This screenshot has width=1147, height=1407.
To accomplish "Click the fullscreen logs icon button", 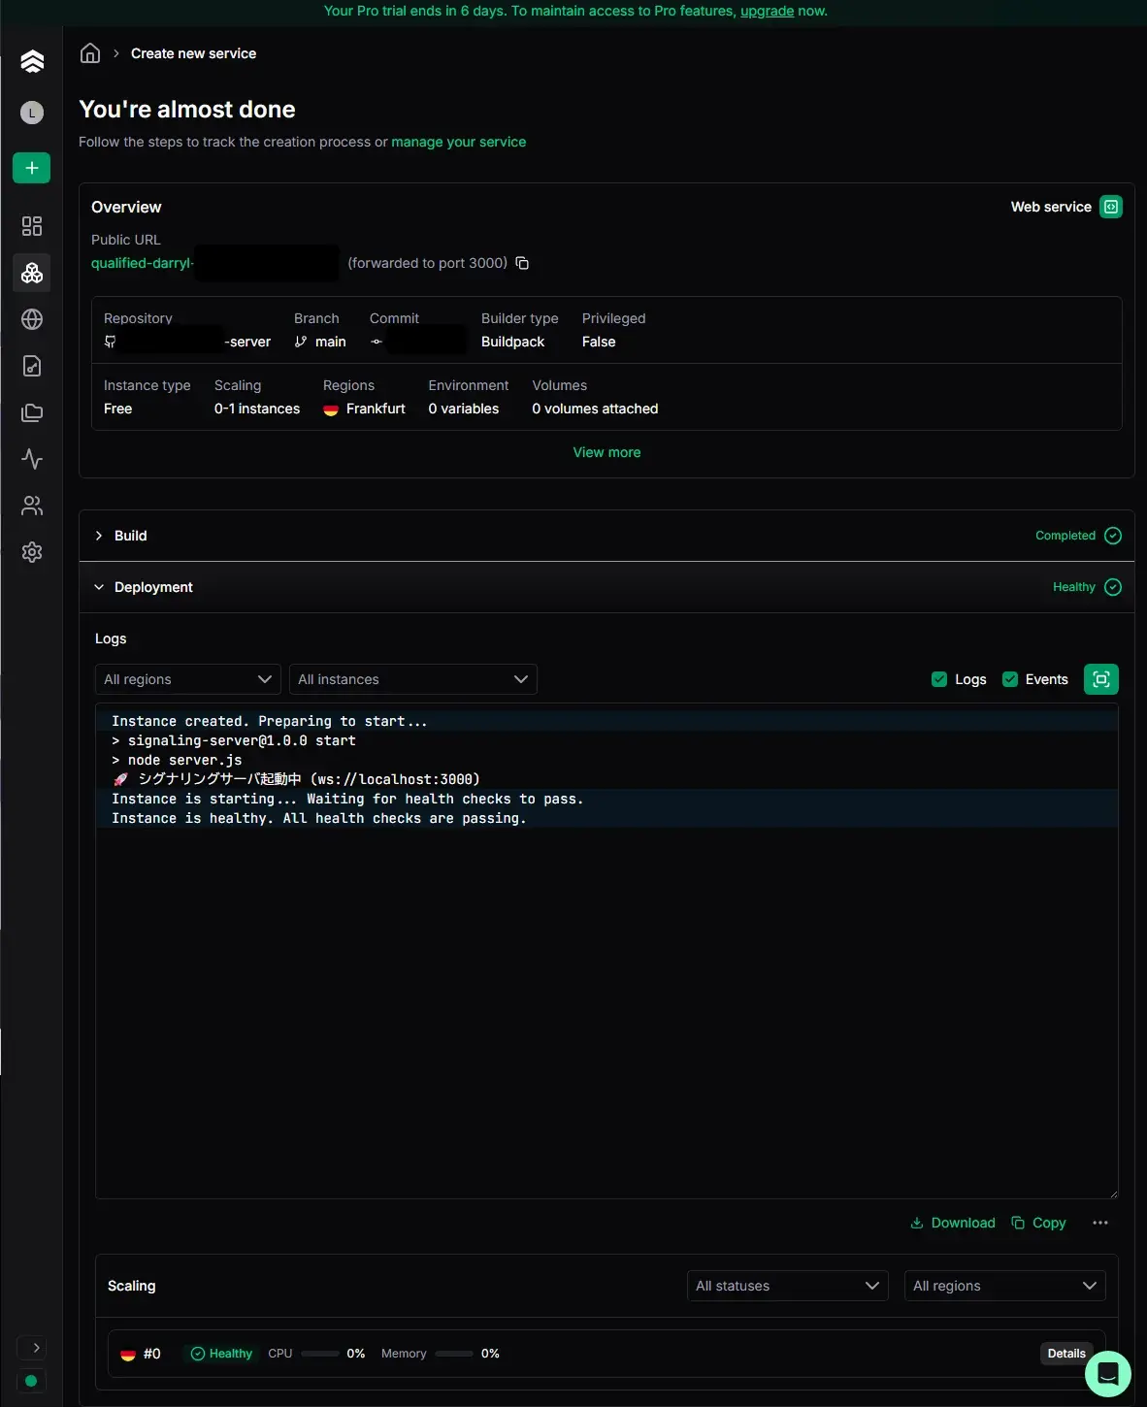I will pyautogui.click(x=1100, y=679).
